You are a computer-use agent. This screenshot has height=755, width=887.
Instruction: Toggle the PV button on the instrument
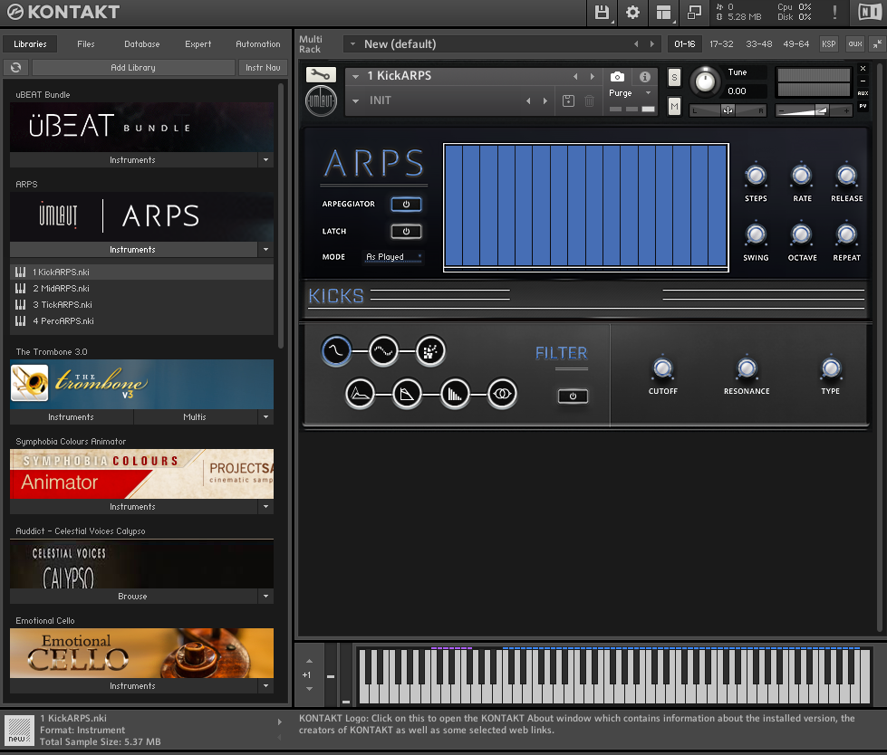point(863,106)
